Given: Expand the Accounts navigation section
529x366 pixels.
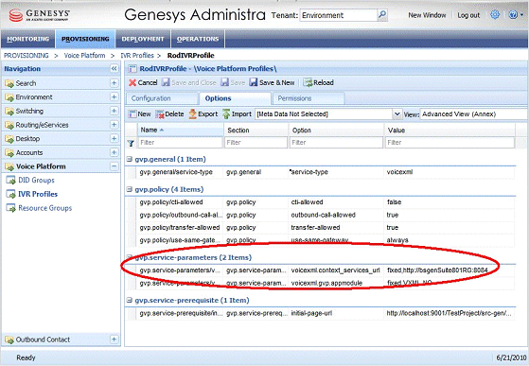Looking at the screenshot, I should tap(114, 152).
